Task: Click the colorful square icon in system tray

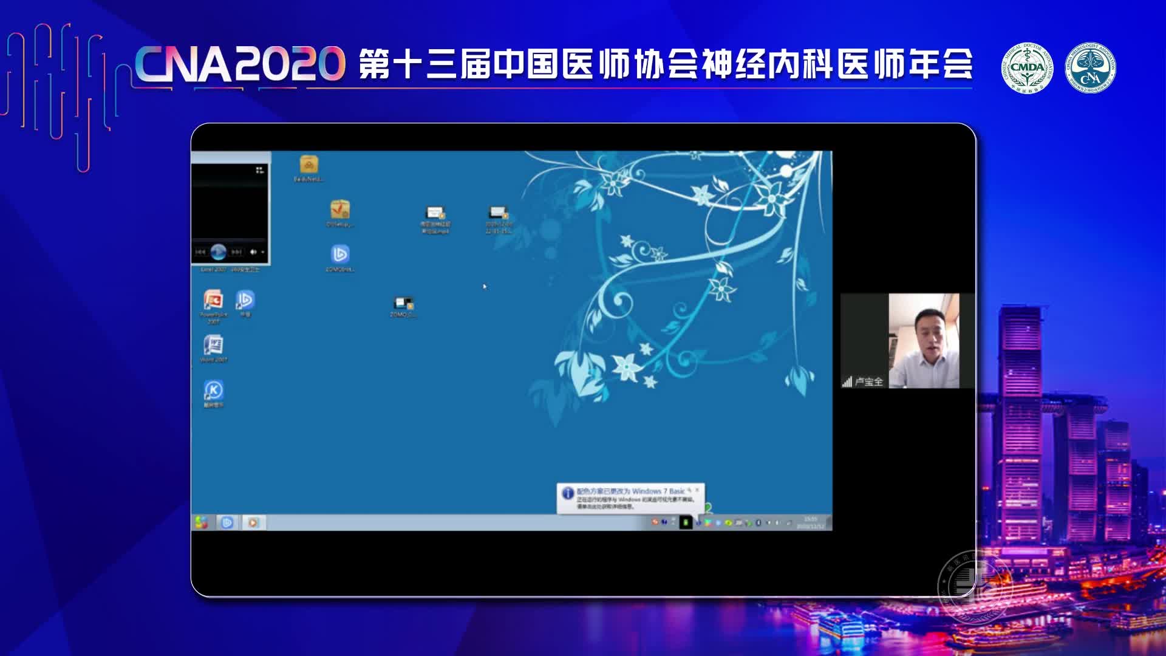Action: [708, 522]
